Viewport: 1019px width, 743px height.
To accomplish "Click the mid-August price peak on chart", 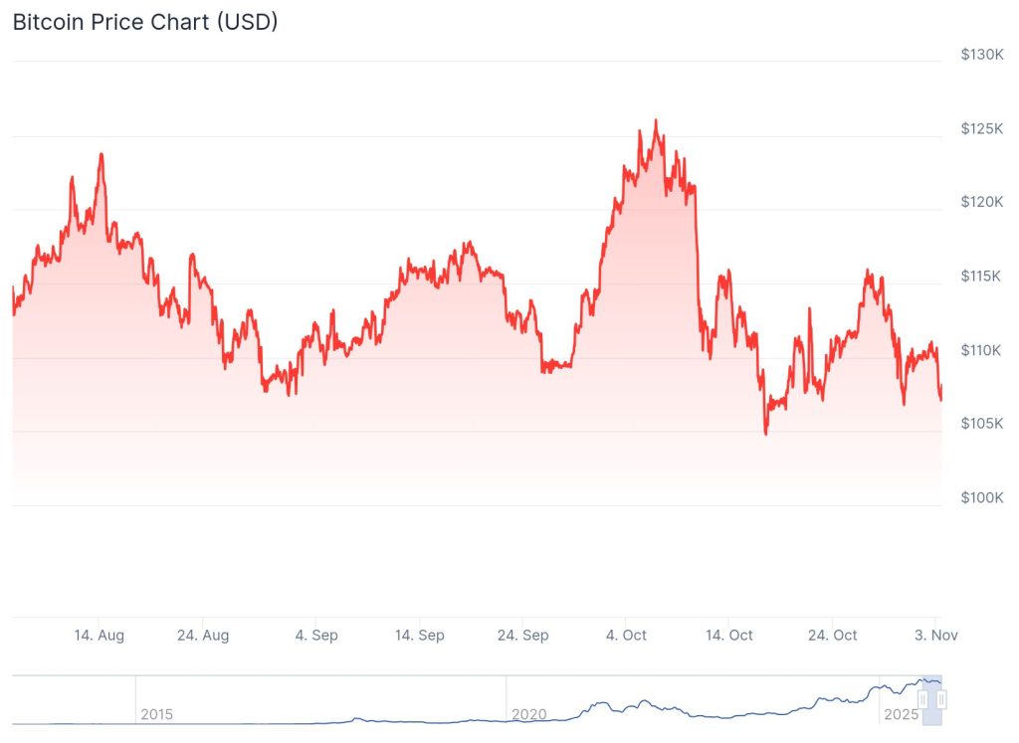I will click(102, 154).
